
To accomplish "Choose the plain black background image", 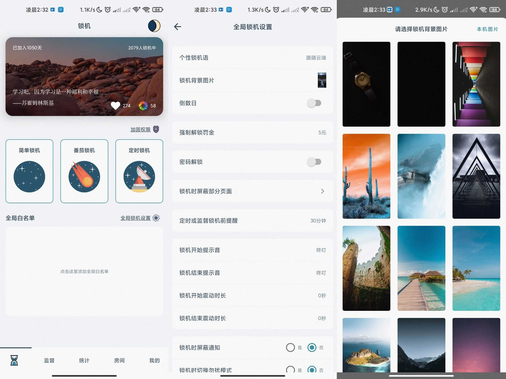I will pyautogui.click(x=421, y=84).
